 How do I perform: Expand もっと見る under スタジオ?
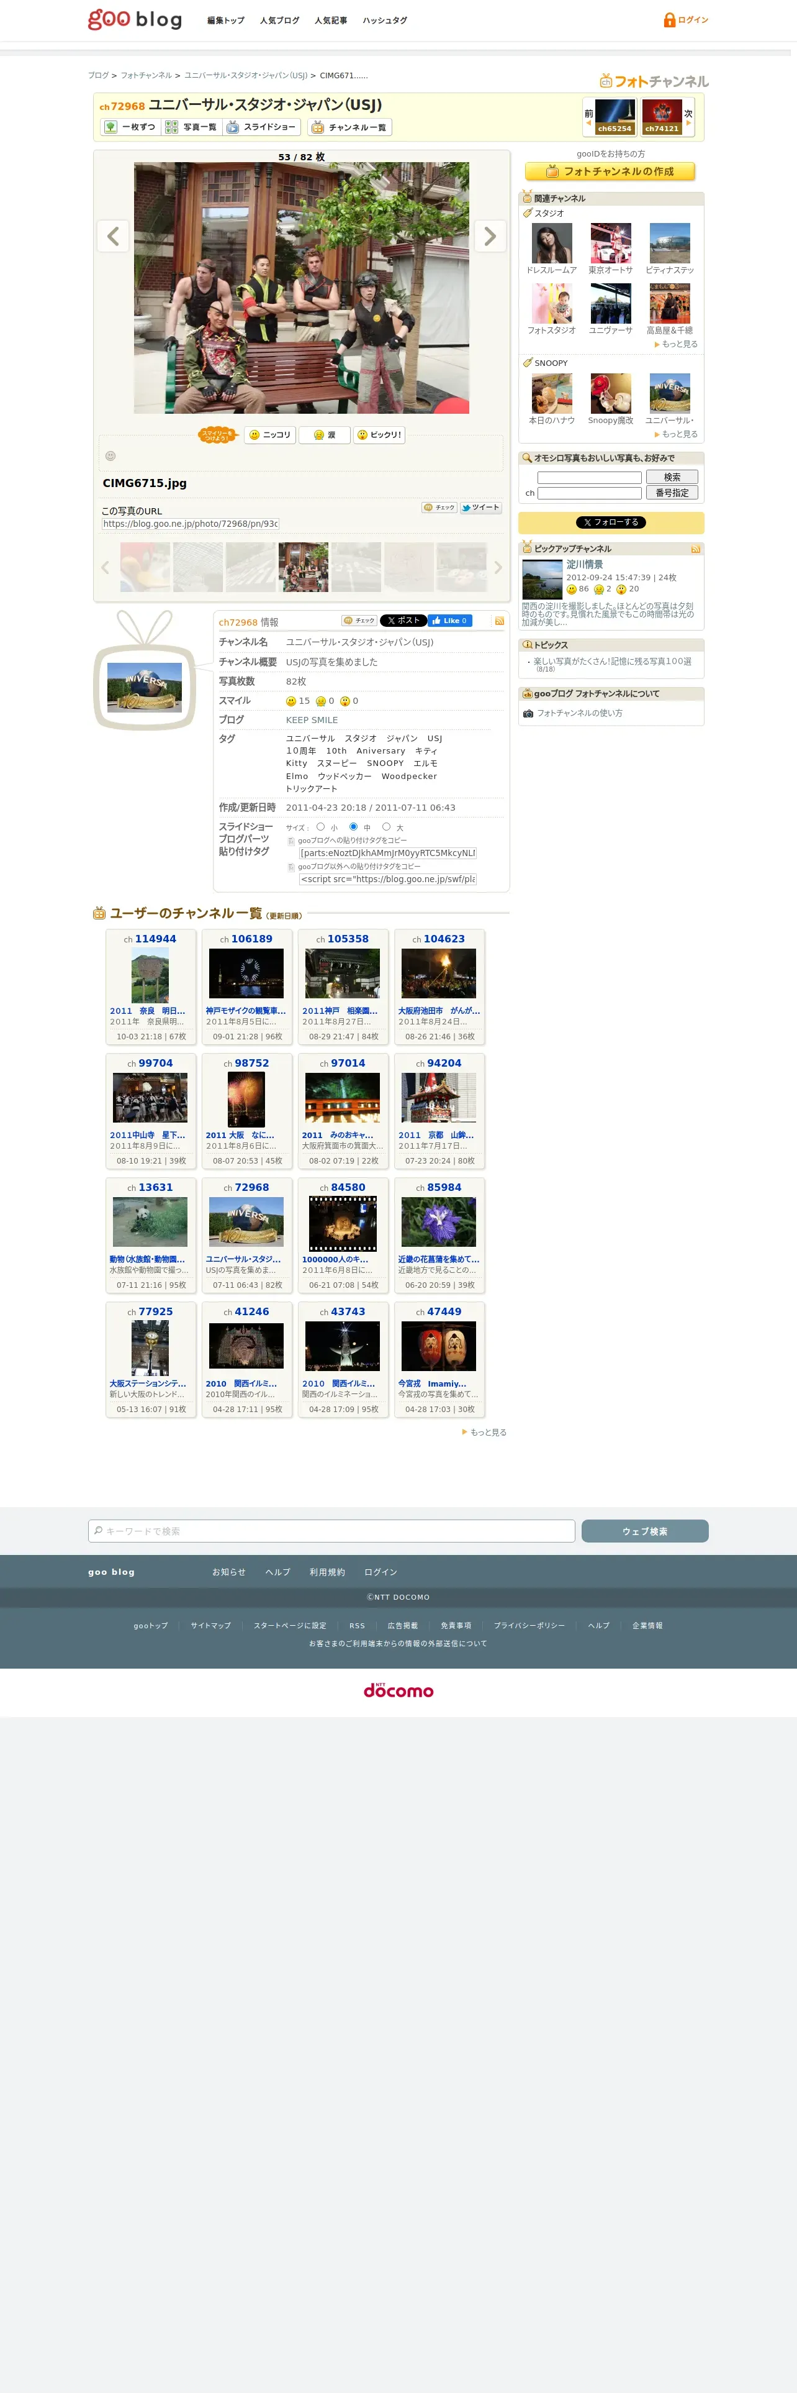(x=678, y=344)
